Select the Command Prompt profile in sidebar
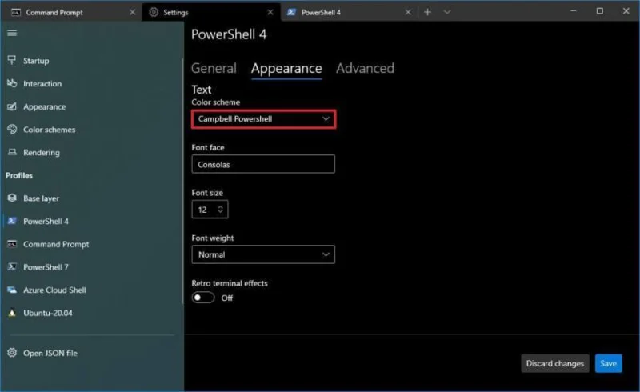640x392 pixels. 92,244
